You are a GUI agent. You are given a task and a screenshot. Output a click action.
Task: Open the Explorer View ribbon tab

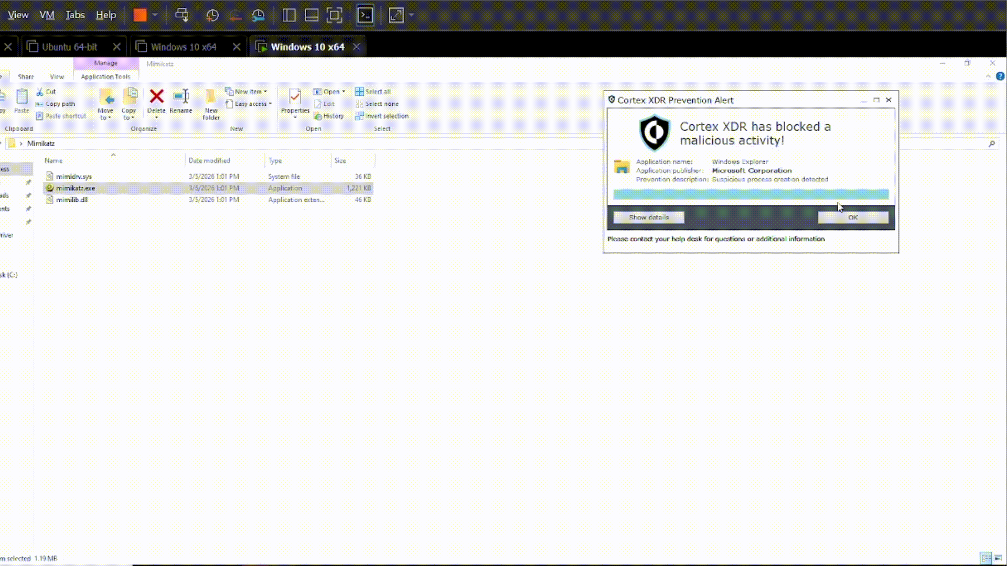click(x=57, y=77)
